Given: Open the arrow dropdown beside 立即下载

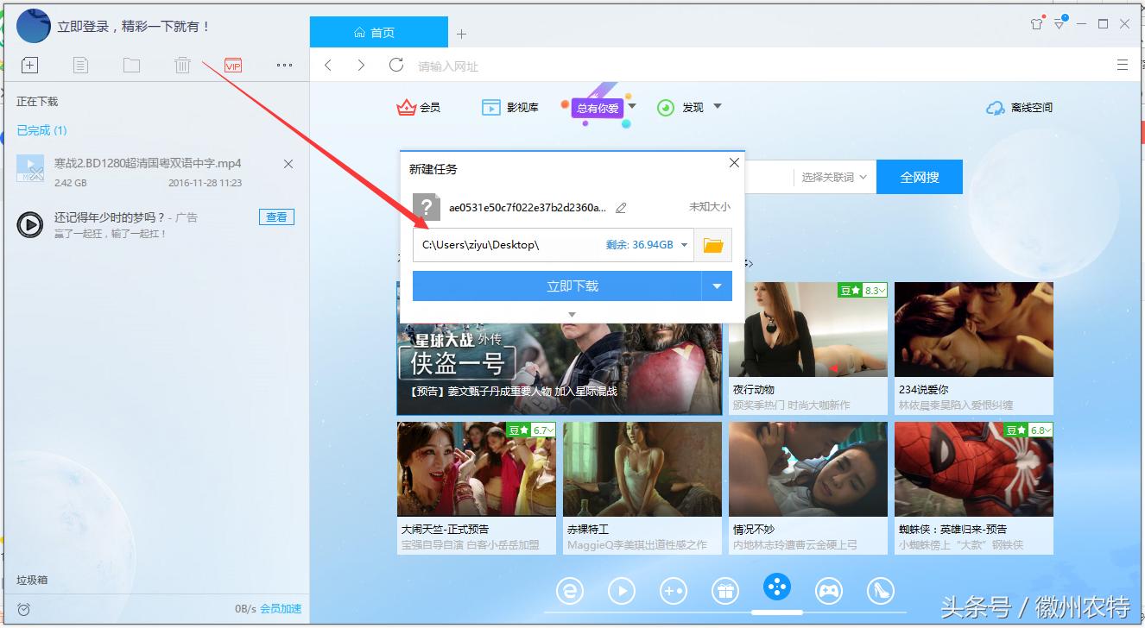Looking at the screenshot, I should [x=717, y=286].
